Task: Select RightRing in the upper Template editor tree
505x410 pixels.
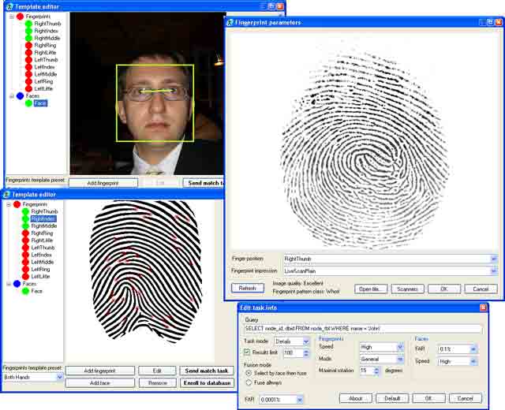Action: 45,46
